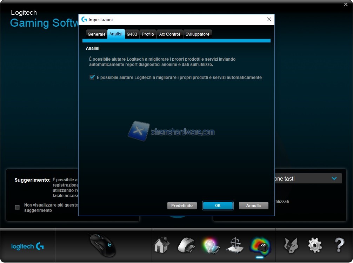Switch to the G403 tab
The height and width of the screenshot is (263, 353).
click(132, 34)
